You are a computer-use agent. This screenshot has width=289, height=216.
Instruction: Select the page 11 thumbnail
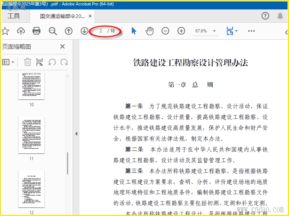point(31,135)
